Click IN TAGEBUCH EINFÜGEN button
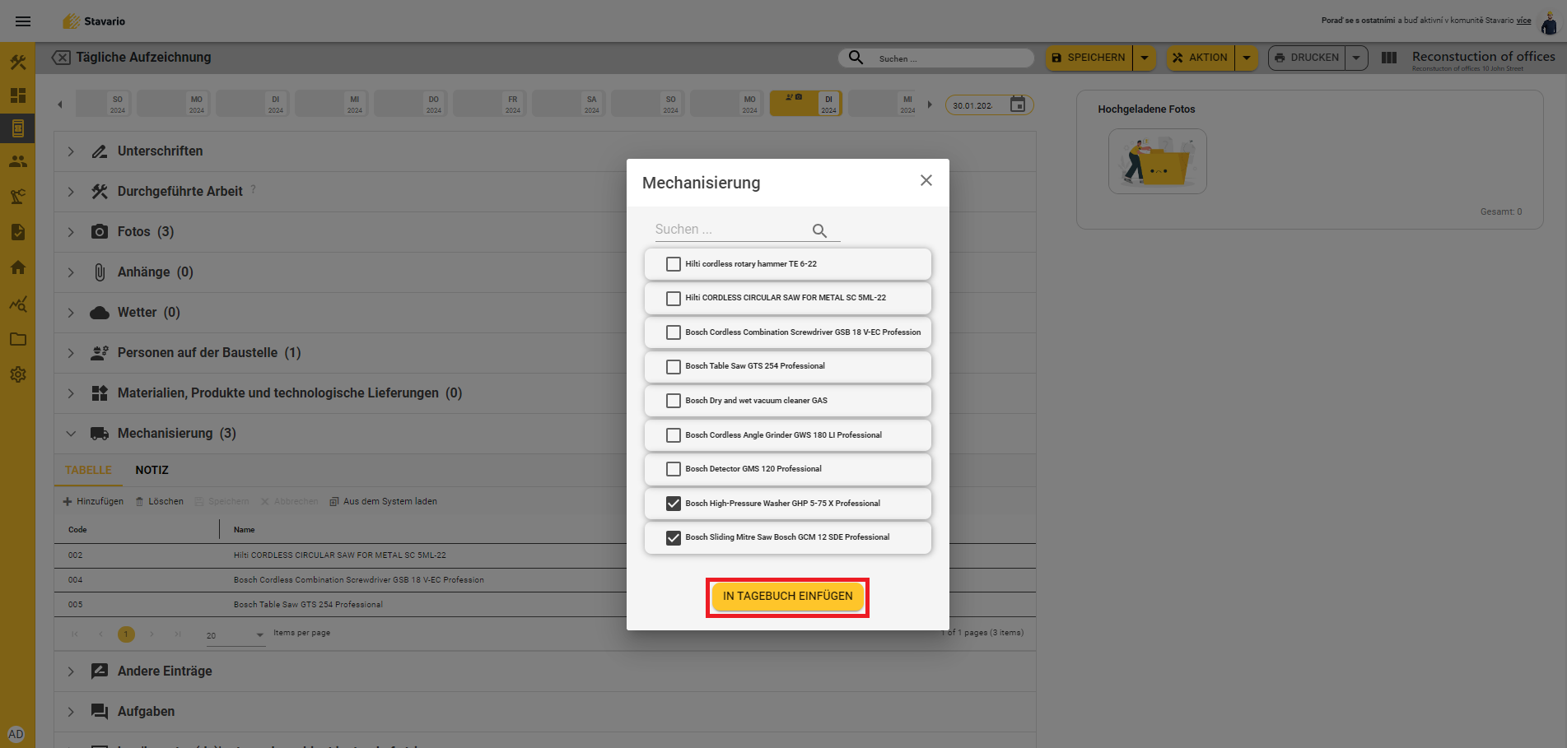1567x748 pixels. pos(788,597)
